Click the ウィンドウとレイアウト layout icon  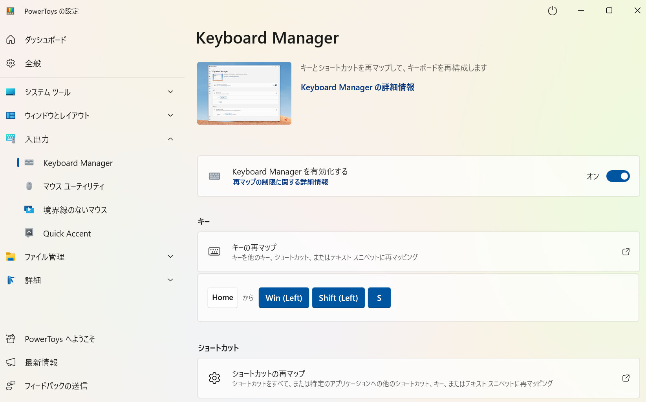tap(11, 116)
